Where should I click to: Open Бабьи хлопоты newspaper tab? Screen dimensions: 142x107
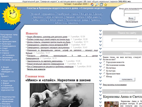pyautogui.click(x=40, y=20)
